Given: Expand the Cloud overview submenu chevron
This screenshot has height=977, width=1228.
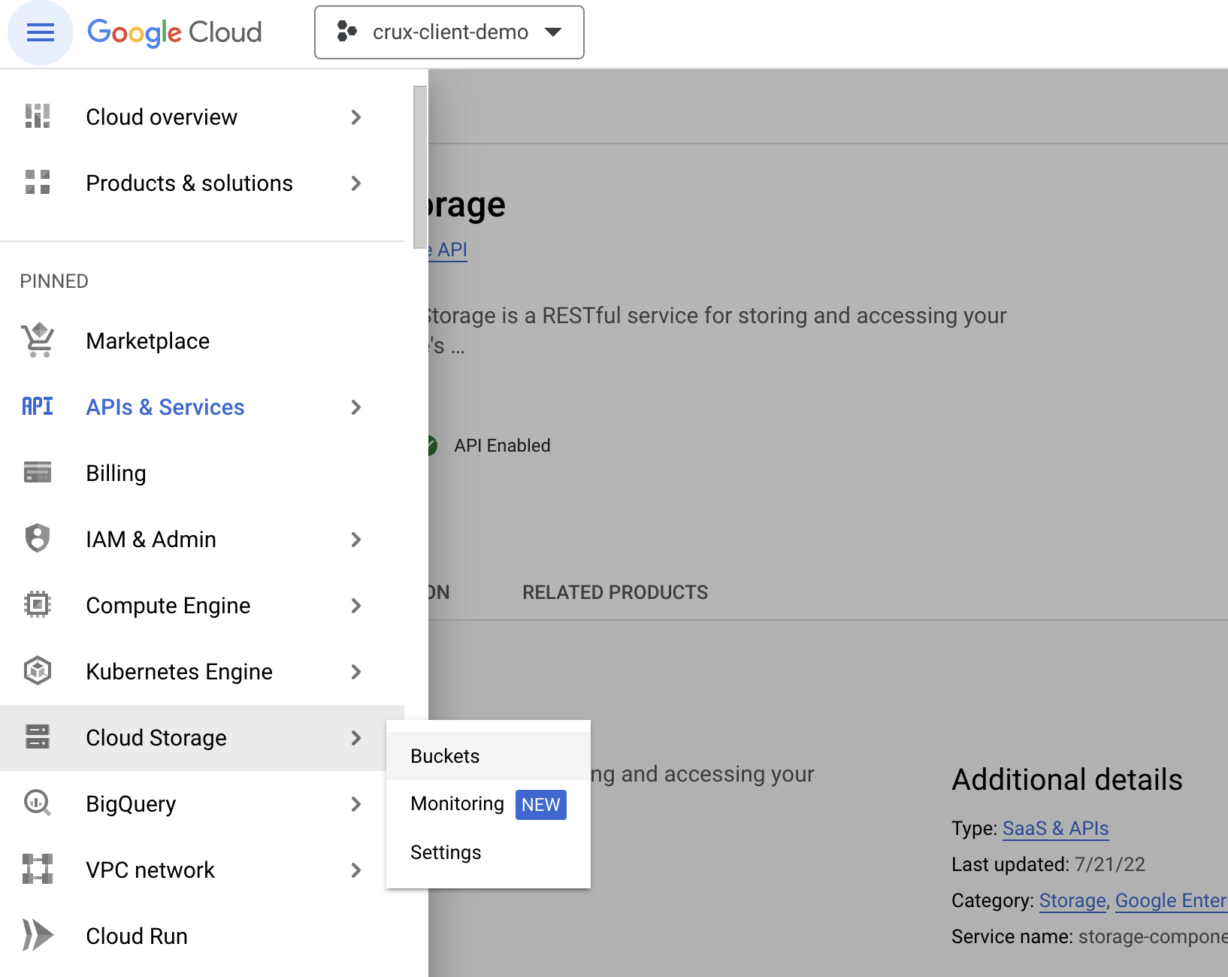Looking at the screenshot, I should [356, 117].
